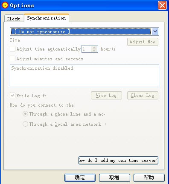The height and width of the screenshot is (184, 169).
Task: Choose Through a local area network option
Action: 25,124
